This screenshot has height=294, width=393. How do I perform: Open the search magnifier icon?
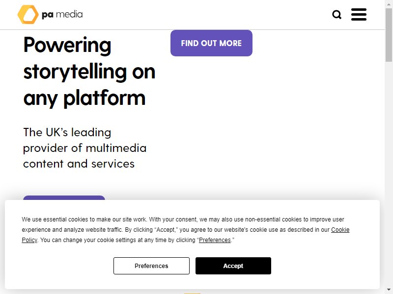coord(337,15)
